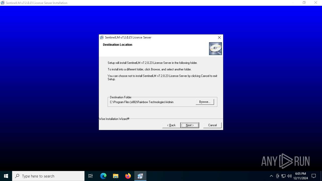Screen dimensions: 322x181
Task: Click the running installer taskbar icon
Action: 140,176
